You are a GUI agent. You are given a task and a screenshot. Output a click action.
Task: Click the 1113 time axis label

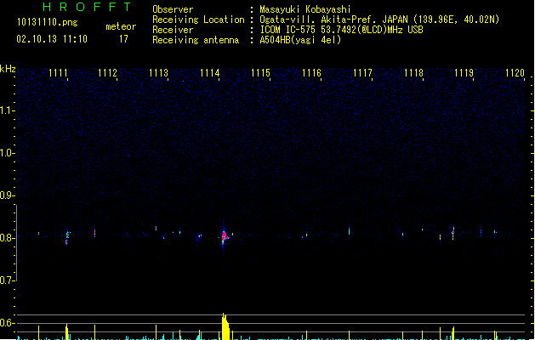click(159, 73)
